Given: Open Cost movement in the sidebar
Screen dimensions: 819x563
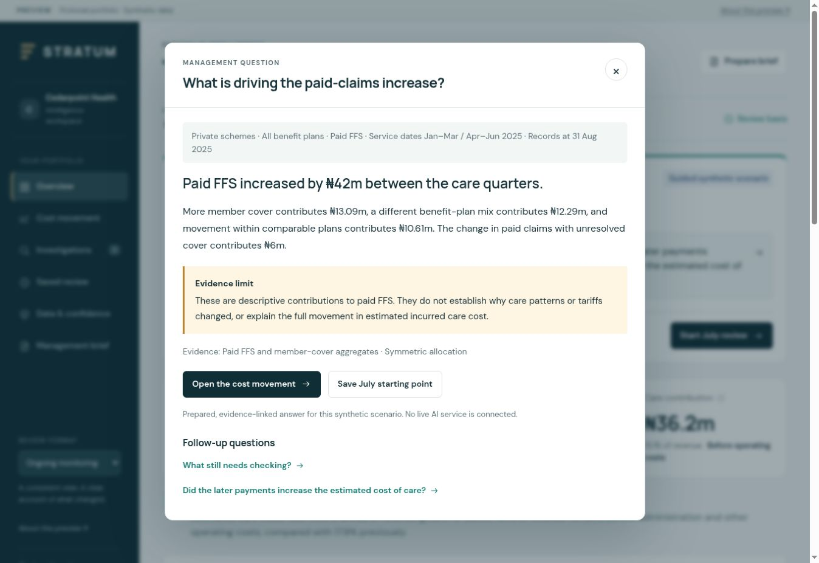Looking at the screenshot, I should click(x=69, y=218).
